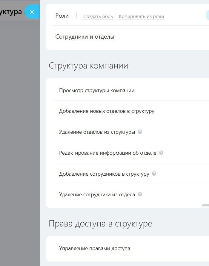This screenshot has height=266, width=209.
Task: Click the Просмотр структуры компании row
Action: pos(131,90)
